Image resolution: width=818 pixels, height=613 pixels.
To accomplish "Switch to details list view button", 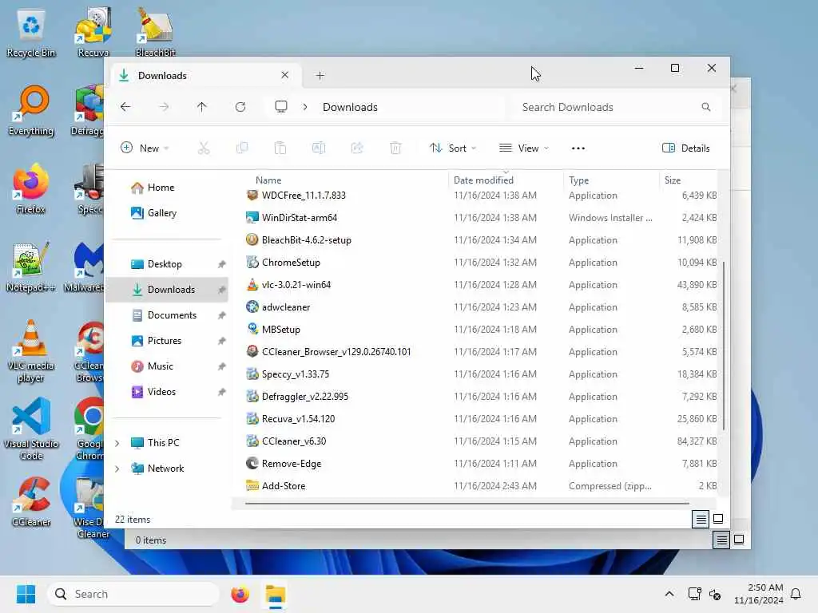I will point(701,519).
